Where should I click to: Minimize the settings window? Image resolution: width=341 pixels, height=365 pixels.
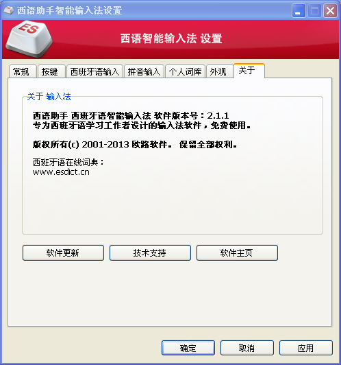click(299, 11)
